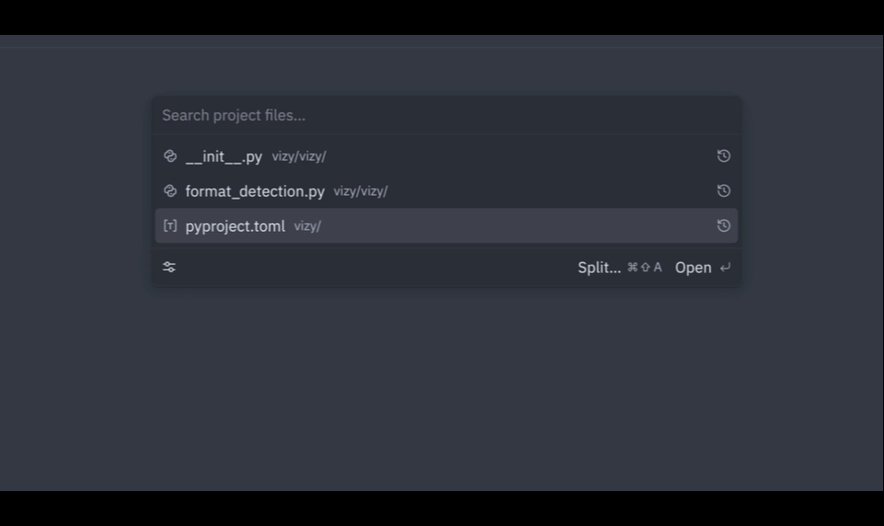Click the TOML file icon beside pyproject.toml

169,226
